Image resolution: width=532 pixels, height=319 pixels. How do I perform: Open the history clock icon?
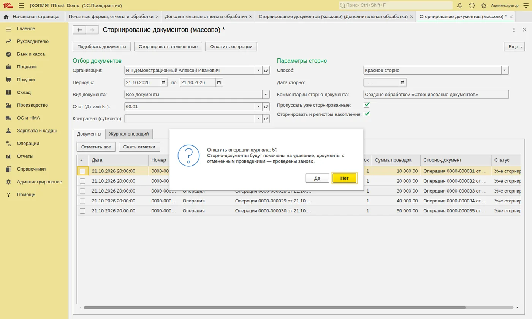(472, 5)
